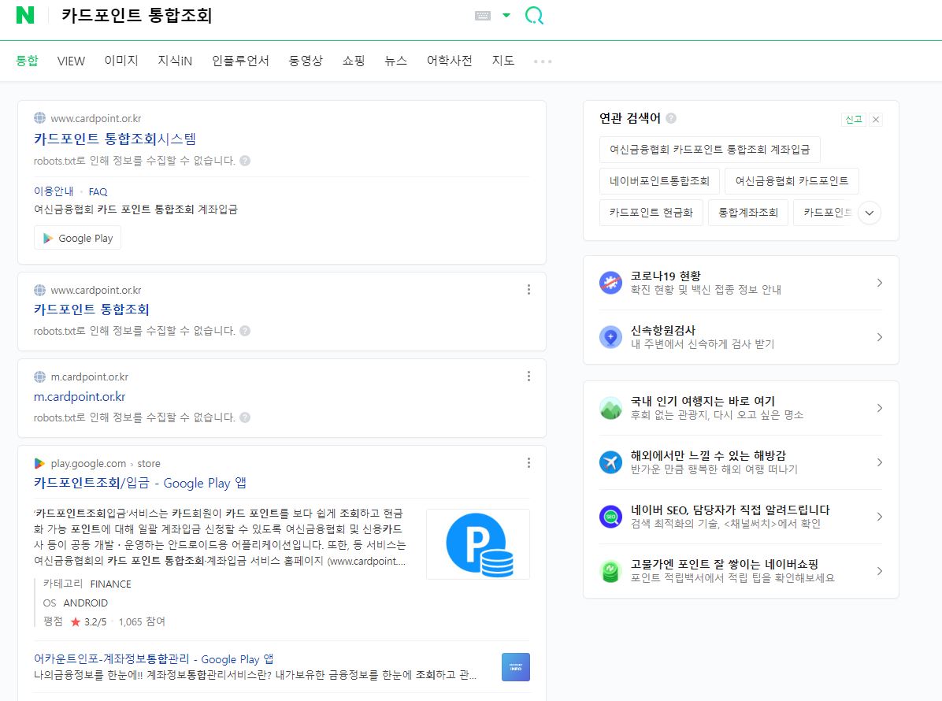Click help icon beside first robots.txt notice
The image size is (942, 701).
click(245, 161)
